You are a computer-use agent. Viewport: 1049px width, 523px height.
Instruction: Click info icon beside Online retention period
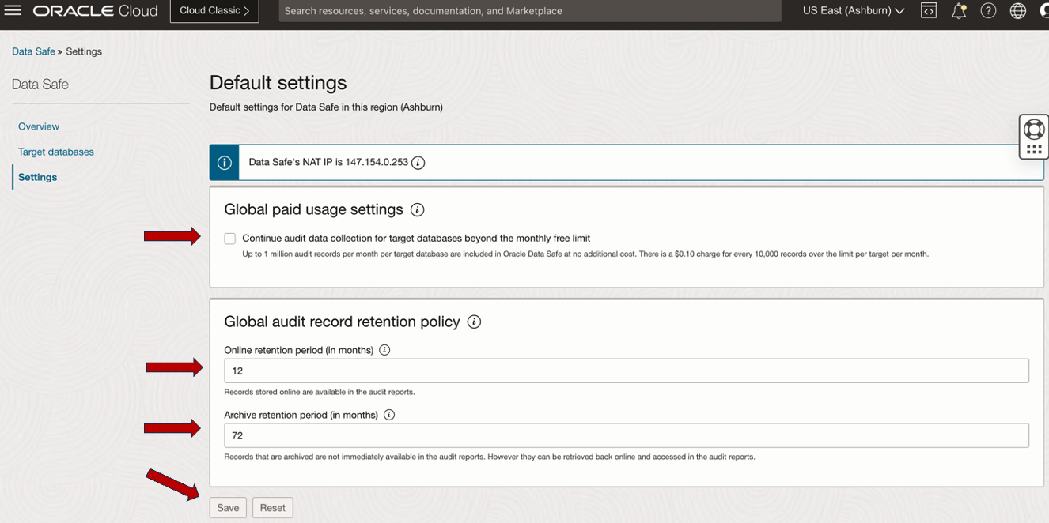click(384, 350)
